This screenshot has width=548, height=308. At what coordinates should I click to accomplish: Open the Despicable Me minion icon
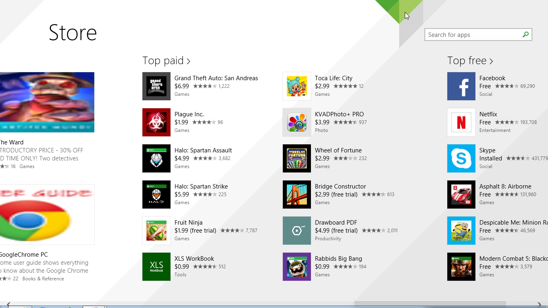tap(461, 231)
